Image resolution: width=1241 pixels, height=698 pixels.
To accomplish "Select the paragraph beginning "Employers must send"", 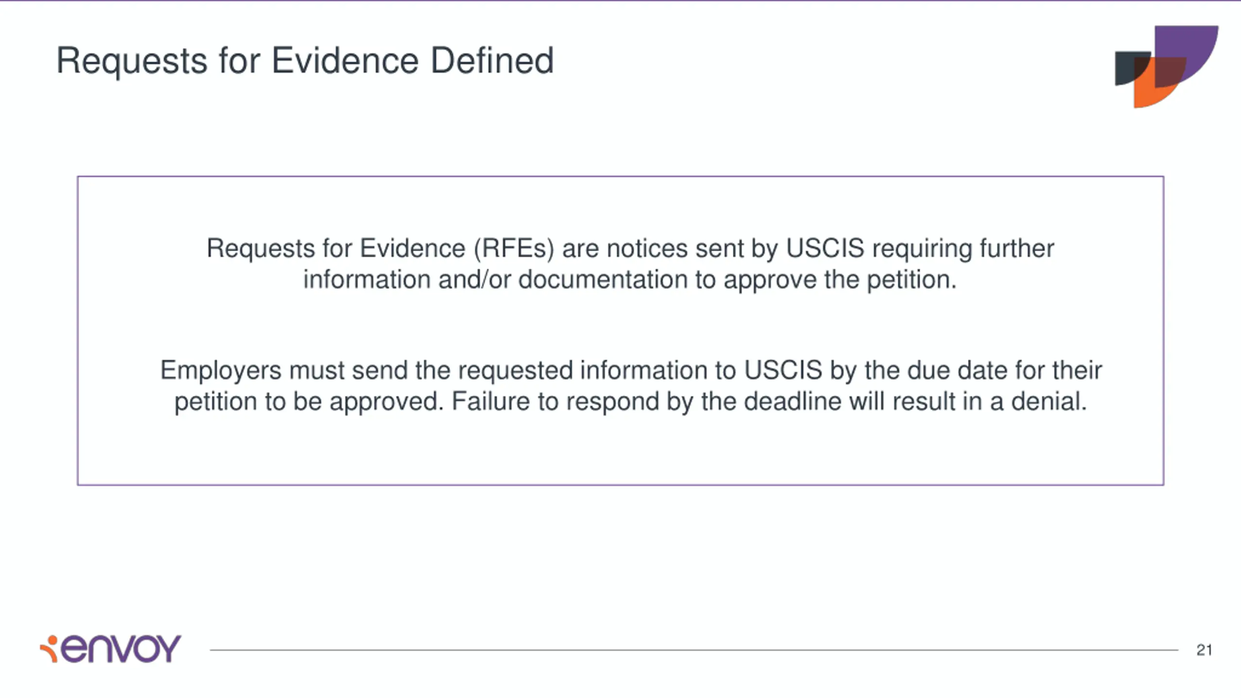I will pyautogui.click(x=631, y=386).
